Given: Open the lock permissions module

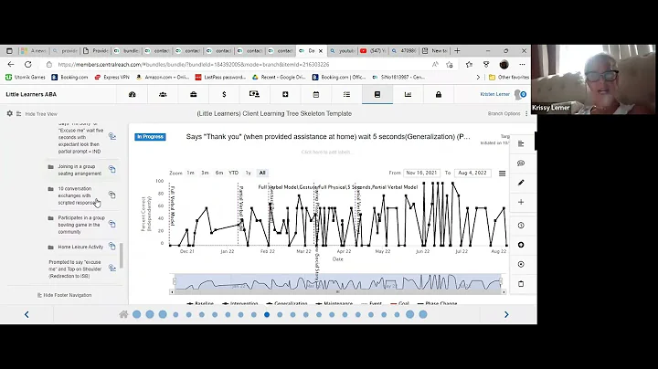Looking at the screenshot, I should [x=439, y=94].
